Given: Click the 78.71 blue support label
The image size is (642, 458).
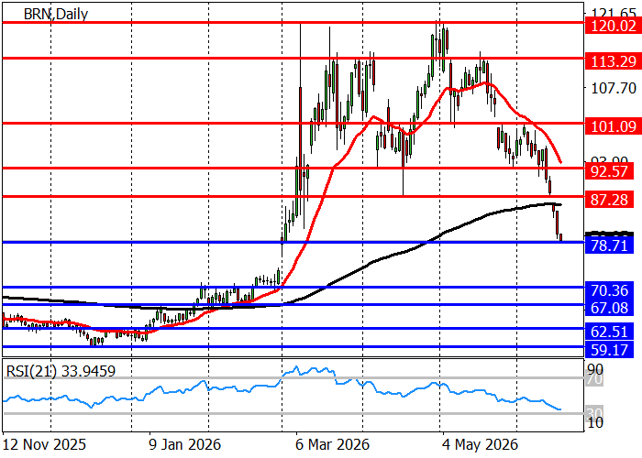Looking at the screenshot, I should click(609, 245).
